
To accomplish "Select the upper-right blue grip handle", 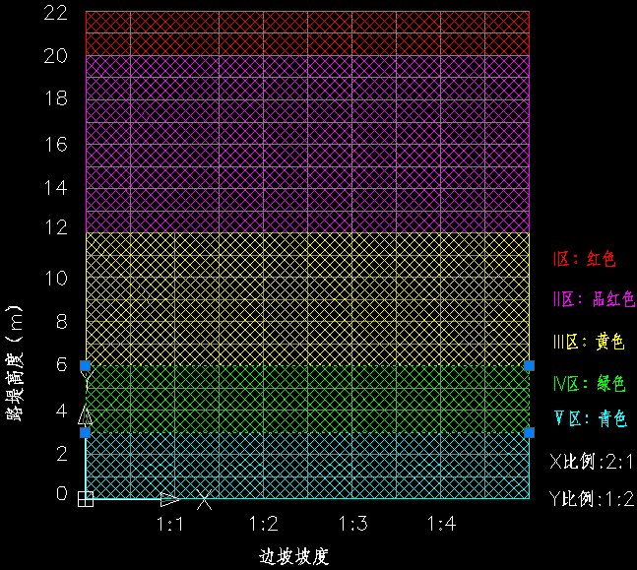I will click(530, 366).
